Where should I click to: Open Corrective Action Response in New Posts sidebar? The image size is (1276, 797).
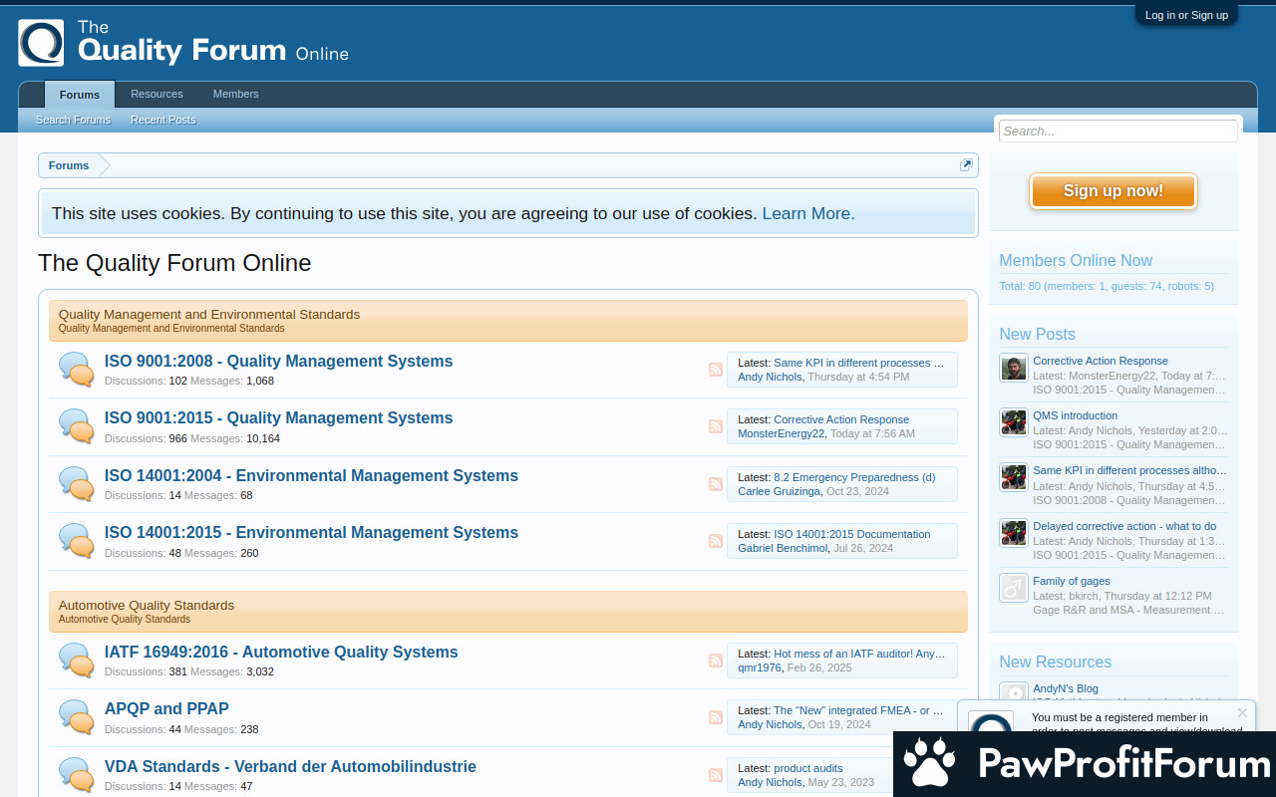click(1101, 361)
